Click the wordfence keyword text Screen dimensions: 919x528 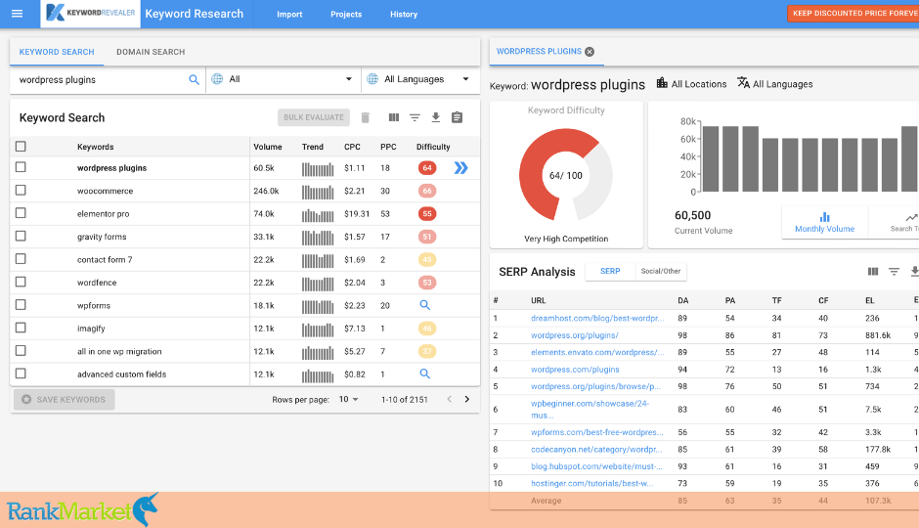tap(97, 283)
